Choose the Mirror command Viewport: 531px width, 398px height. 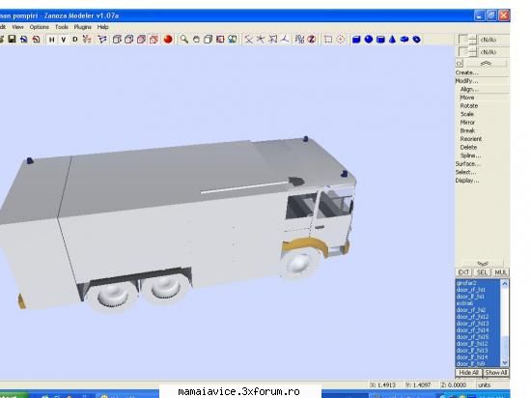point(467,123)
